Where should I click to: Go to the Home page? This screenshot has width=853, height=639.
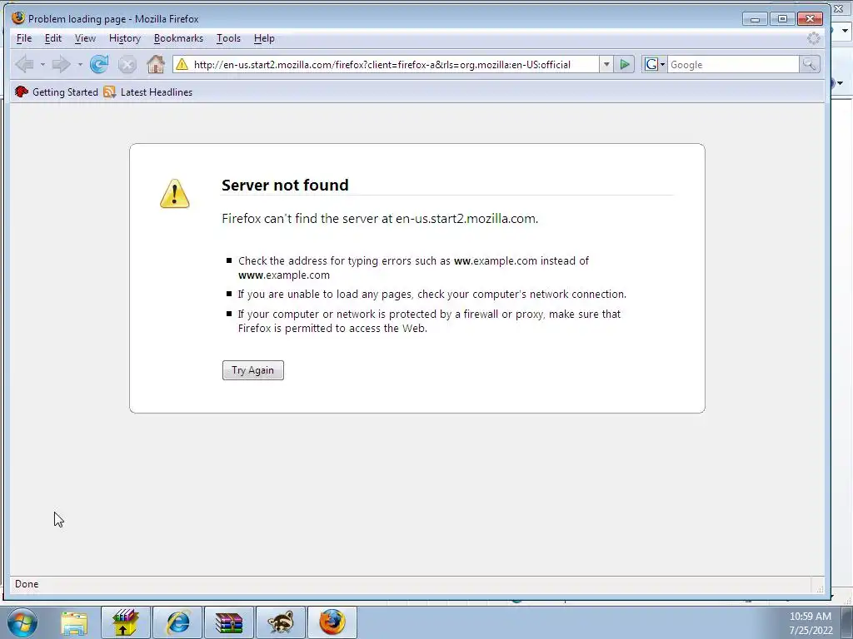click(156, 65)
